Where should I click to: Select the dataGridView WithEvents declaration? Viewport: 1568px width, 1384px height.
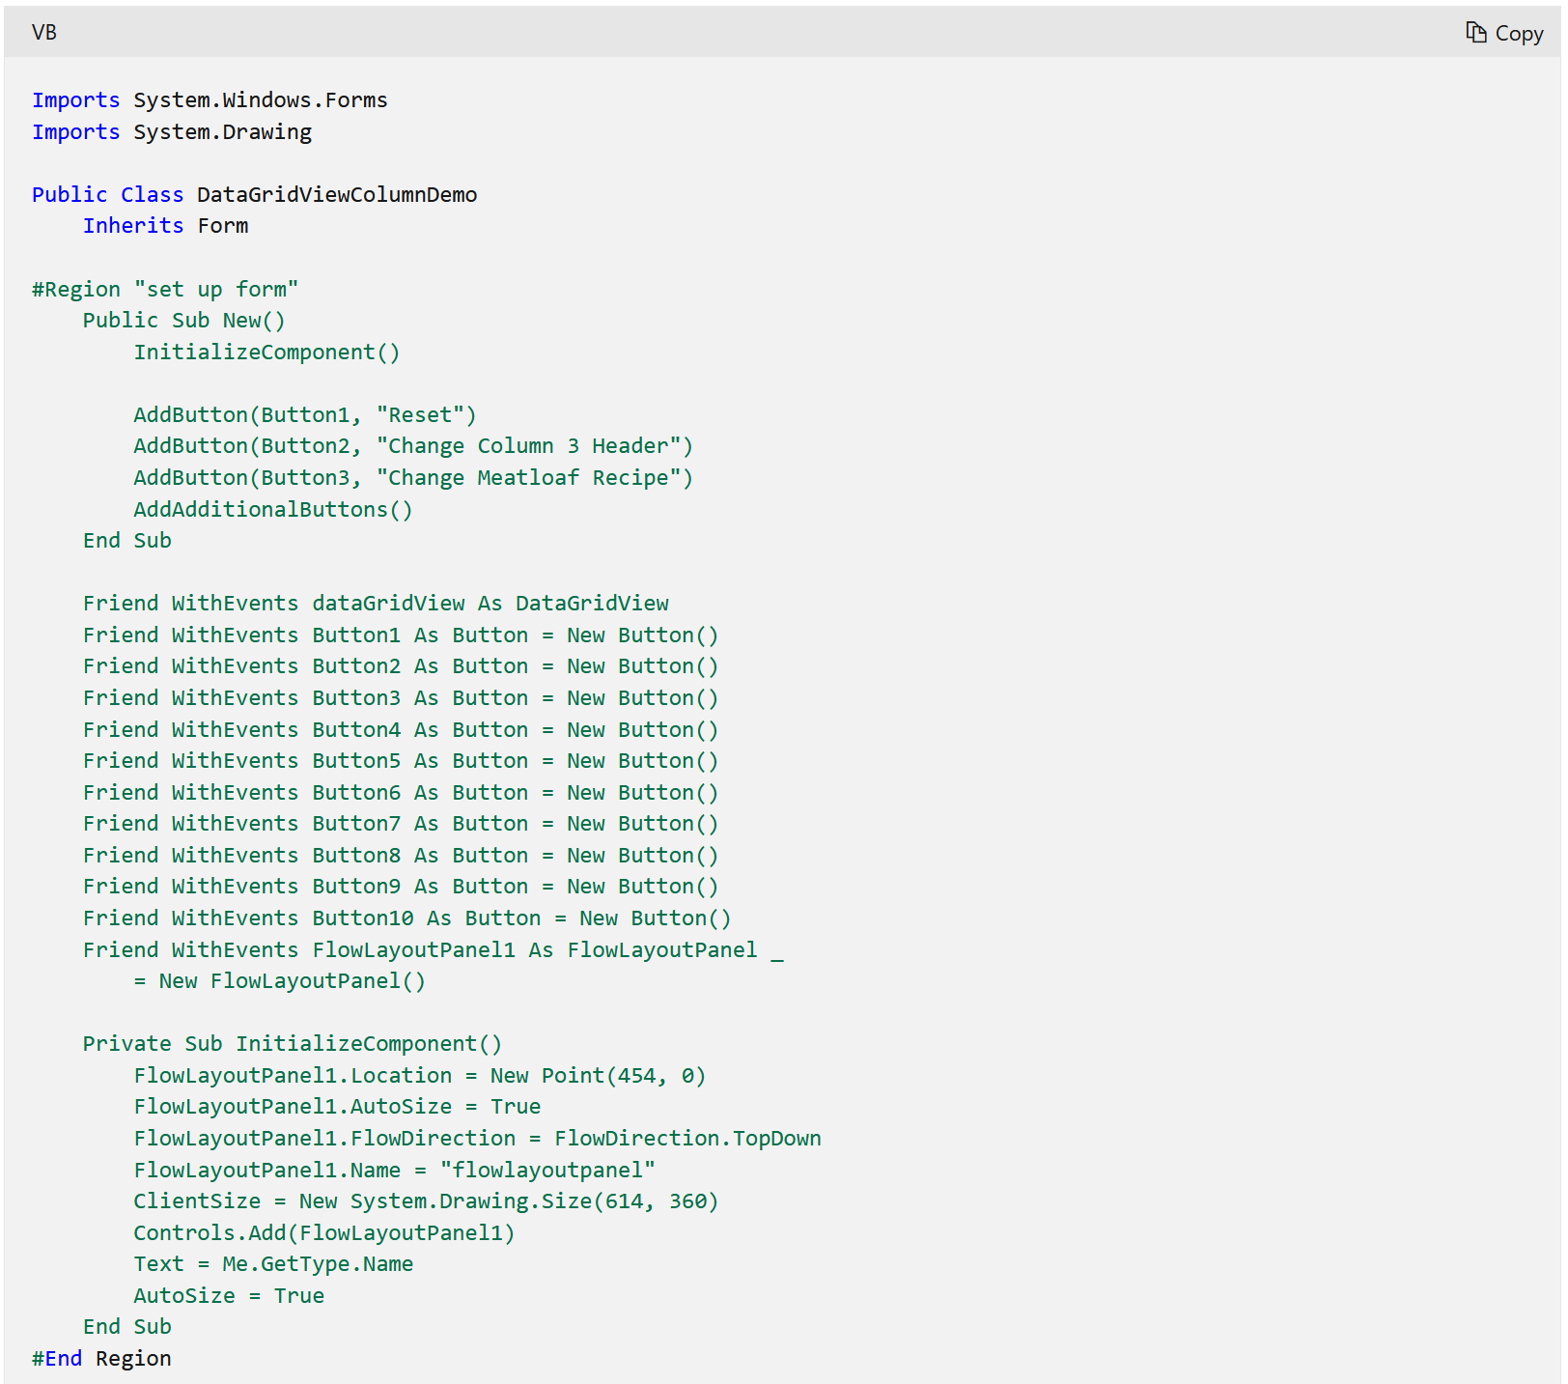(x=376, y=603)
